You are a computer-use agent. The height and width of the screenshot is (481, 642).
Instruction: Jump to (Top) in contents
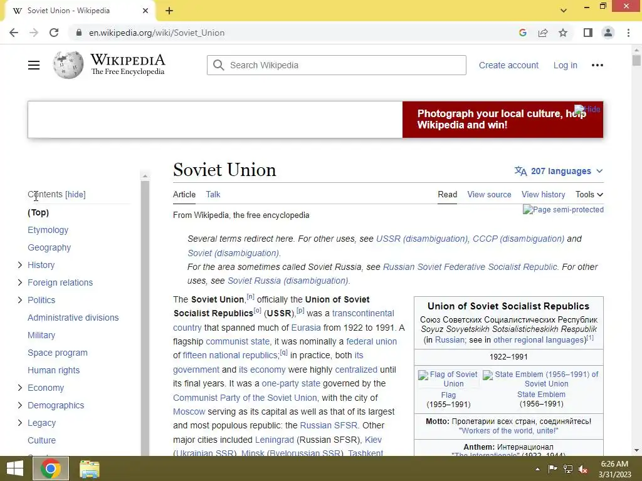38,212
